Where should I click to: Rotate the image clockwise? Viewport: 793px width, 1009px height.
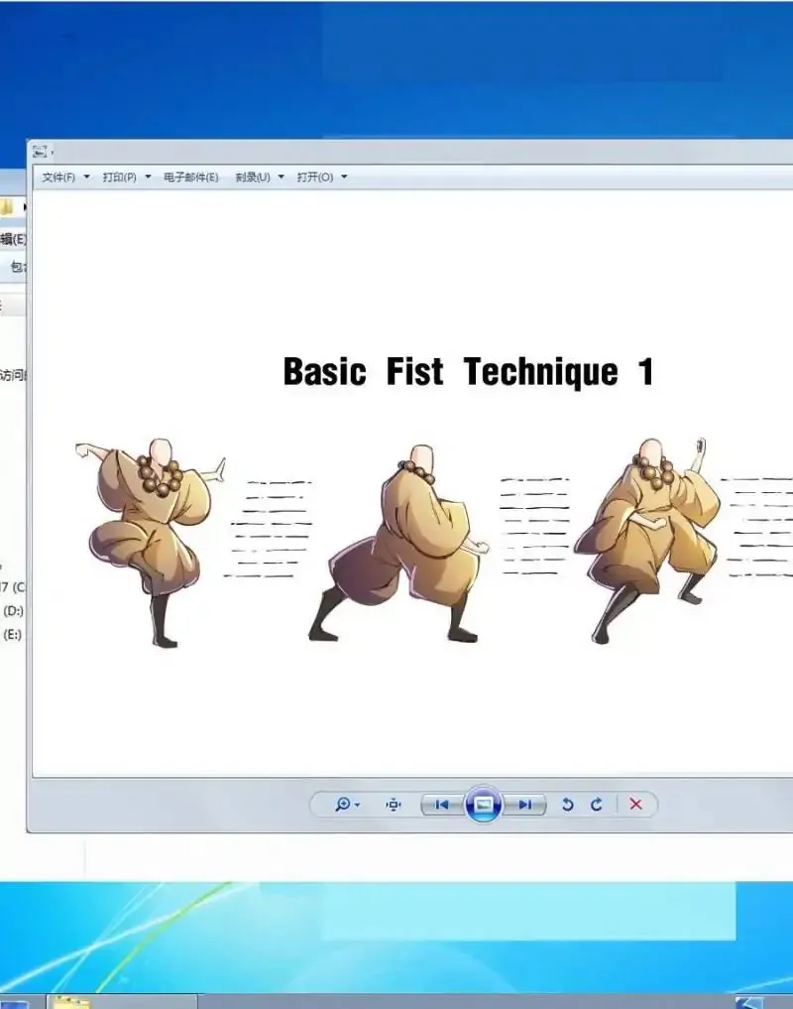tap(596, 805)
